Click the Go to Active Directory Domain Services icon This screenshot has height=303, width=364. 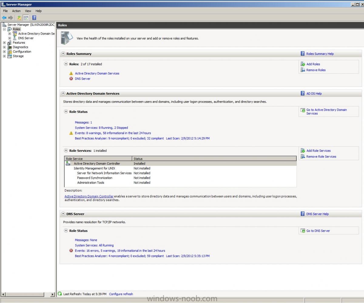tap(303, 110)
